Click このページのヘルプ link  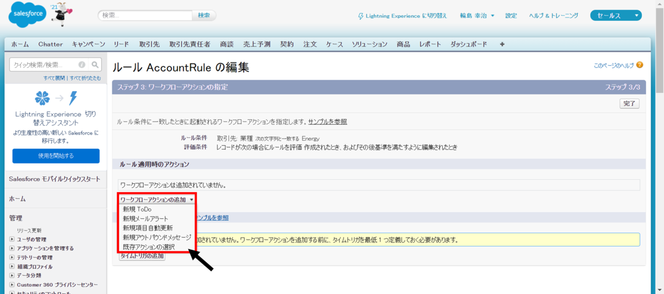pos(614,65)
